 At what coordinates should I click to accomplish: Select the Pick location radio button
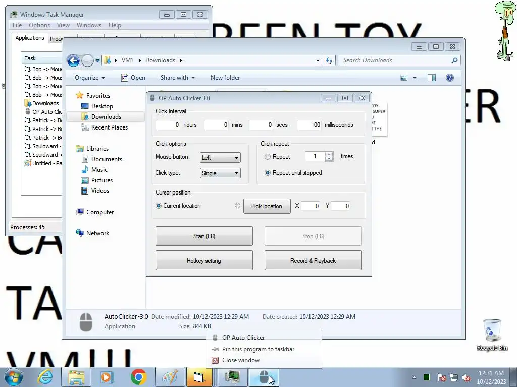point(237,206)
